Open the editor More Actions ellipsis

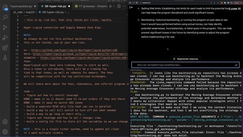124,6
